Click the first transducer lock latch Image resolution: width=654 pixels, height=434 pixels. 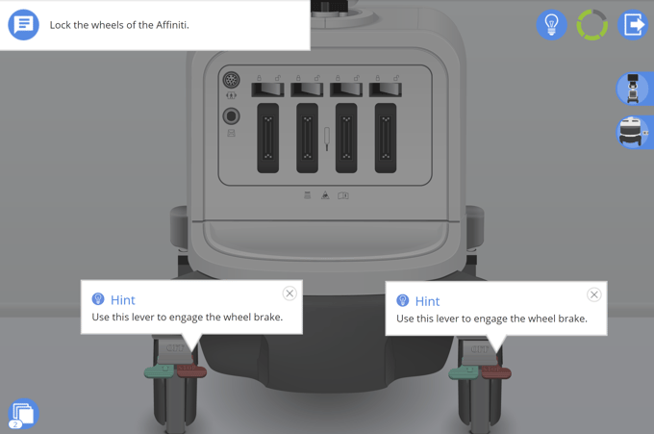(267, 89)
